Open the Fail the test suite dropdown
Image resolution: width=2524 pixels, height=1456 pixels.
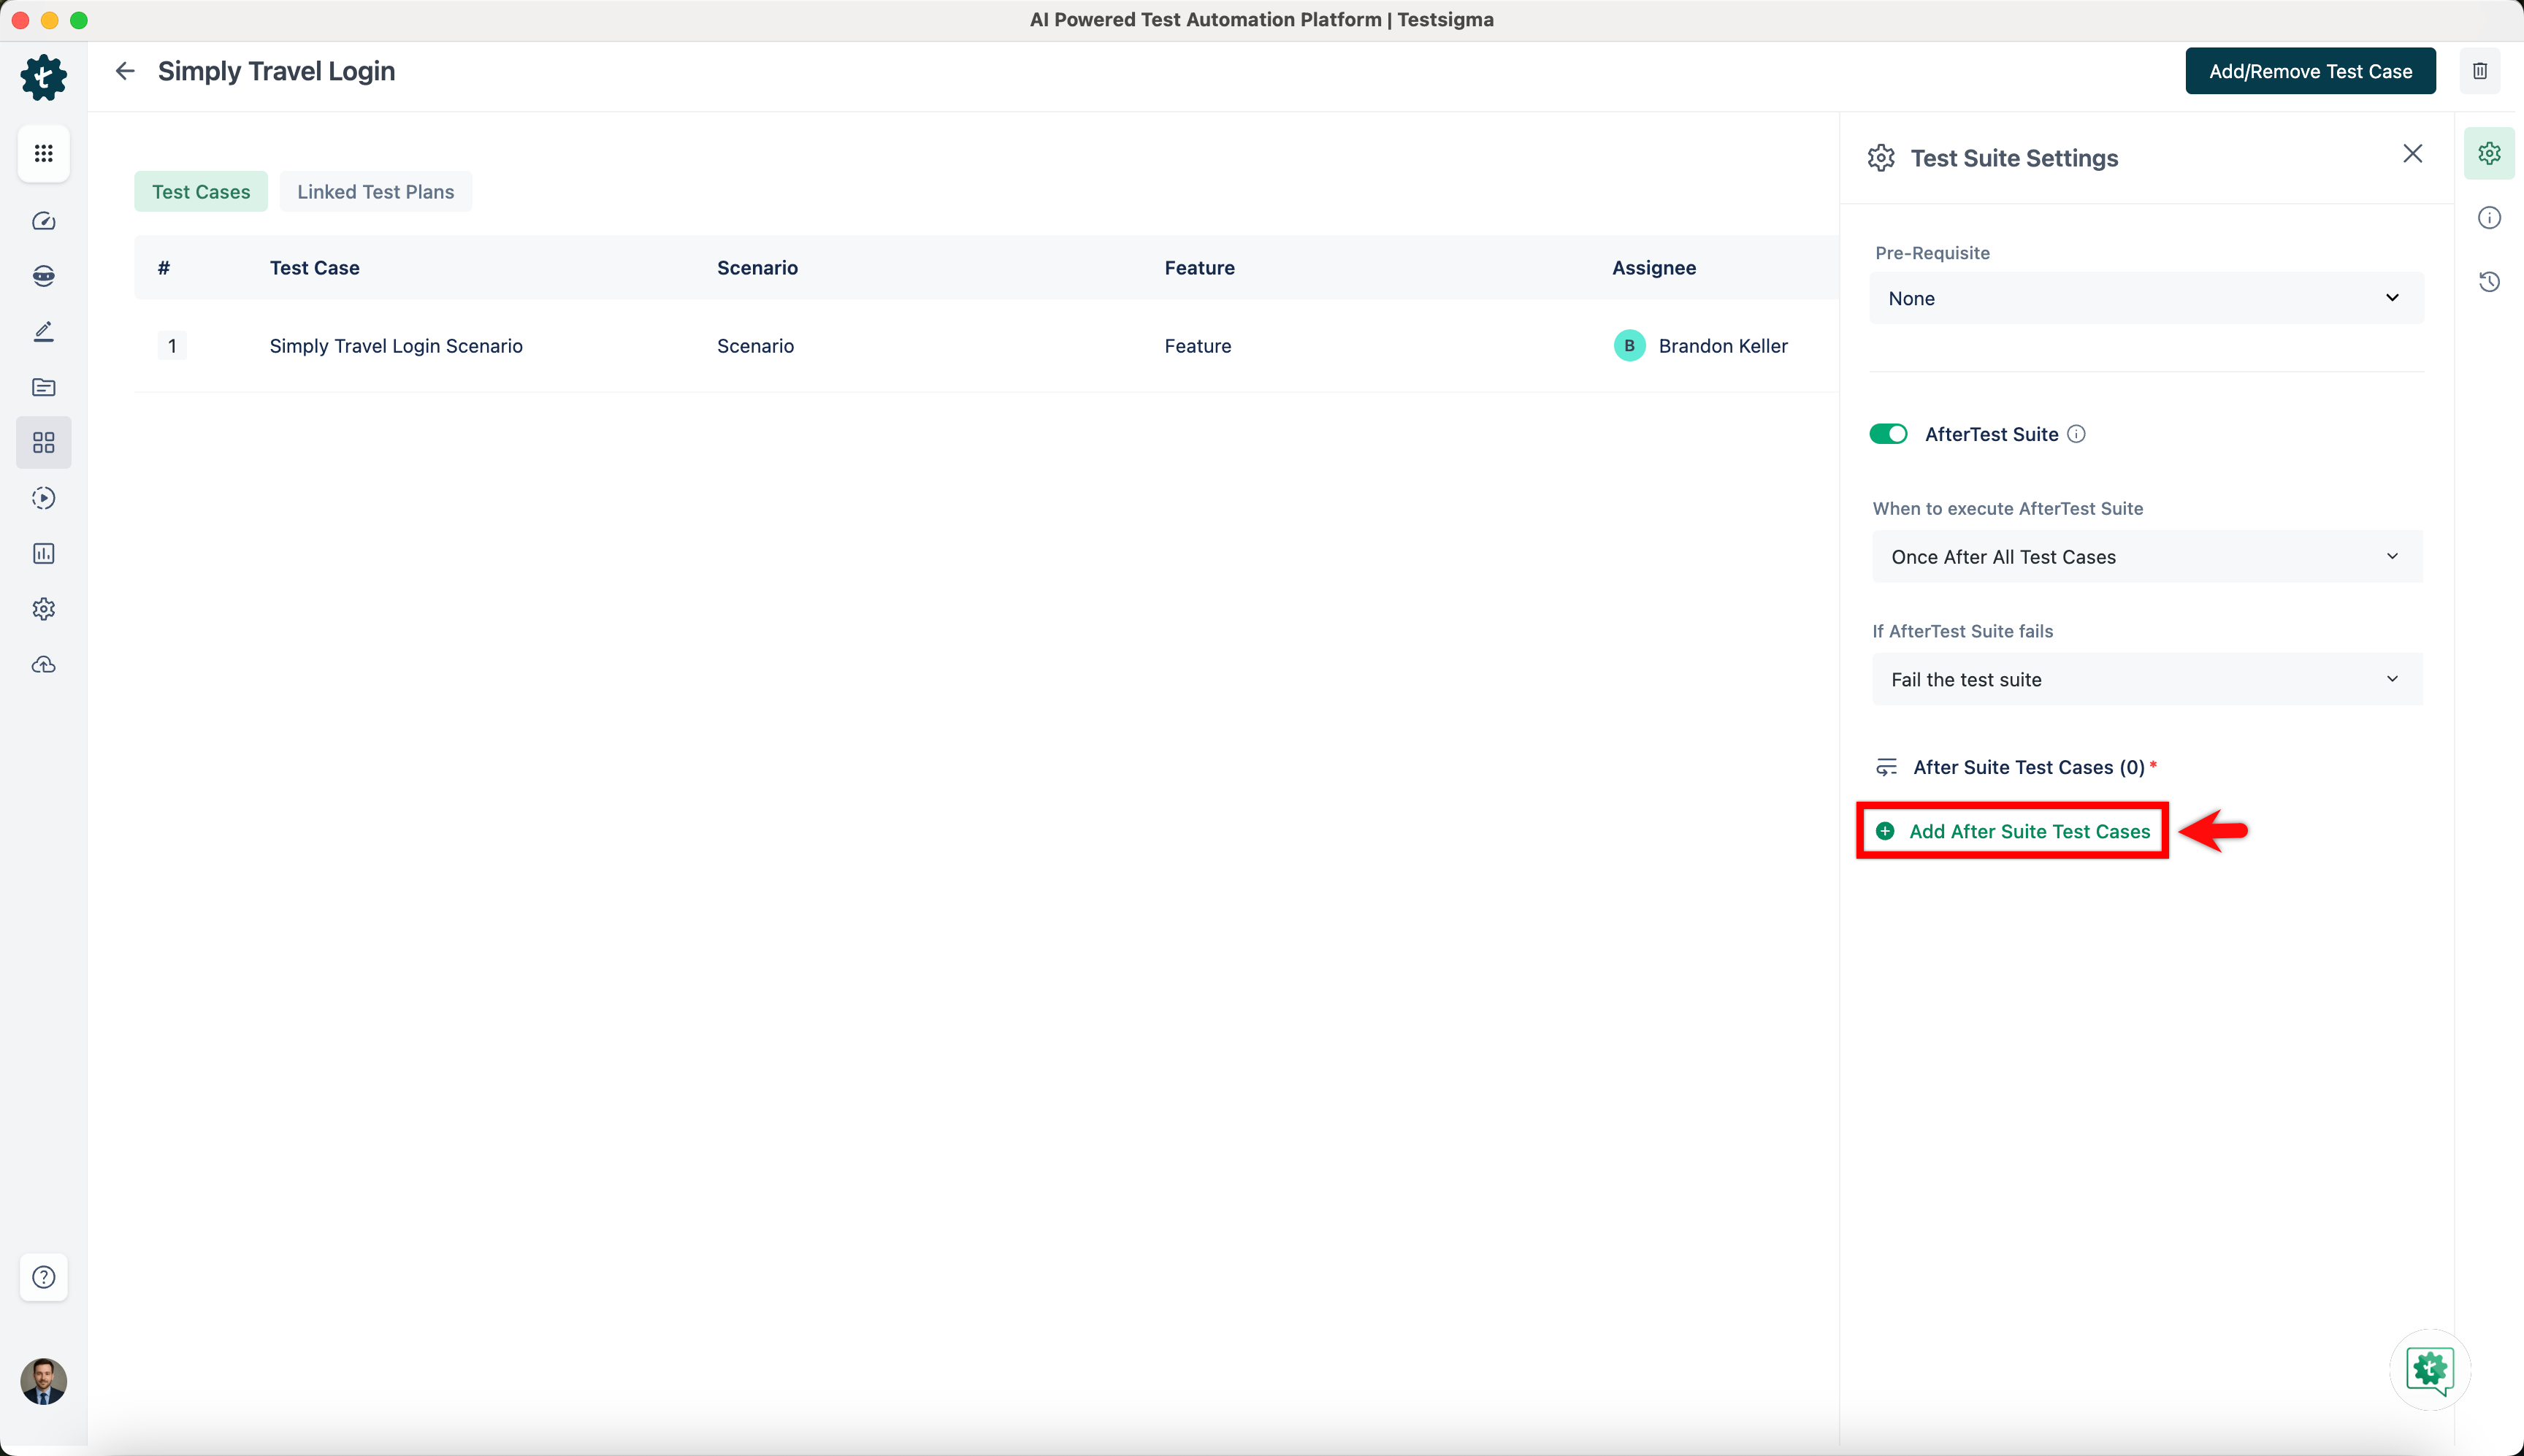pyautogui.click(x=2146, y=680)
